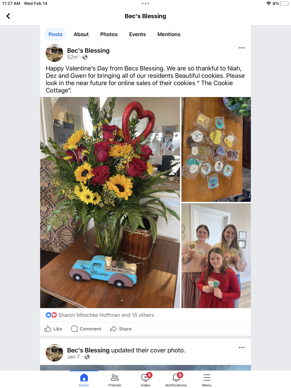This screenshot has width=291, height=388.
Task: Open options menu for Valentine's Day post
Action: pyautogui.click(x=242, y=48)
